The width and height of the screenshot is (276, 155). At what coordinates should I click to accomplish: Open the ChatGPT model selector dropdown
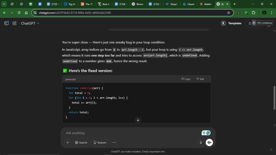30,23
